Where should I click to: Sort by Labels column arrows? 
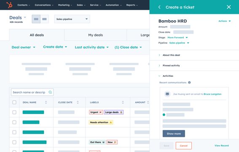pos(123,103)
